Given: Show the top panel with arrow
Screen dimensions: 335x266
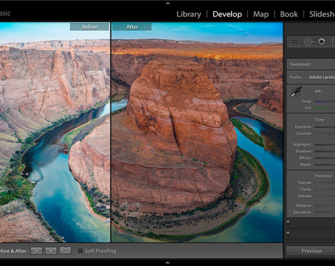Looking at the screenshot, I should pos(167,3).
